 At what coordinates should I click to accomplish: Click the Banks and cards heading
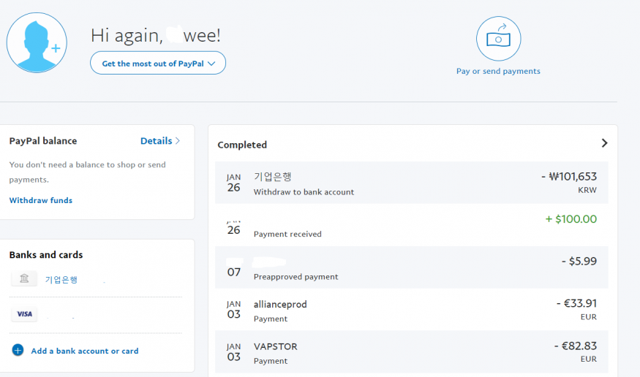(46, 255)
